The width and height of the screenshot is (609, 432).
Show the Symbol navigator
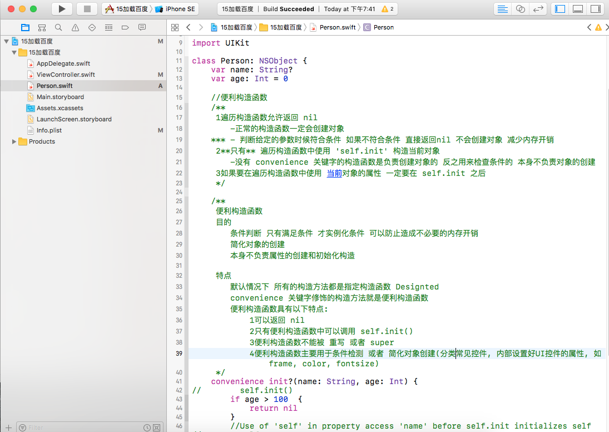point(42,27)
